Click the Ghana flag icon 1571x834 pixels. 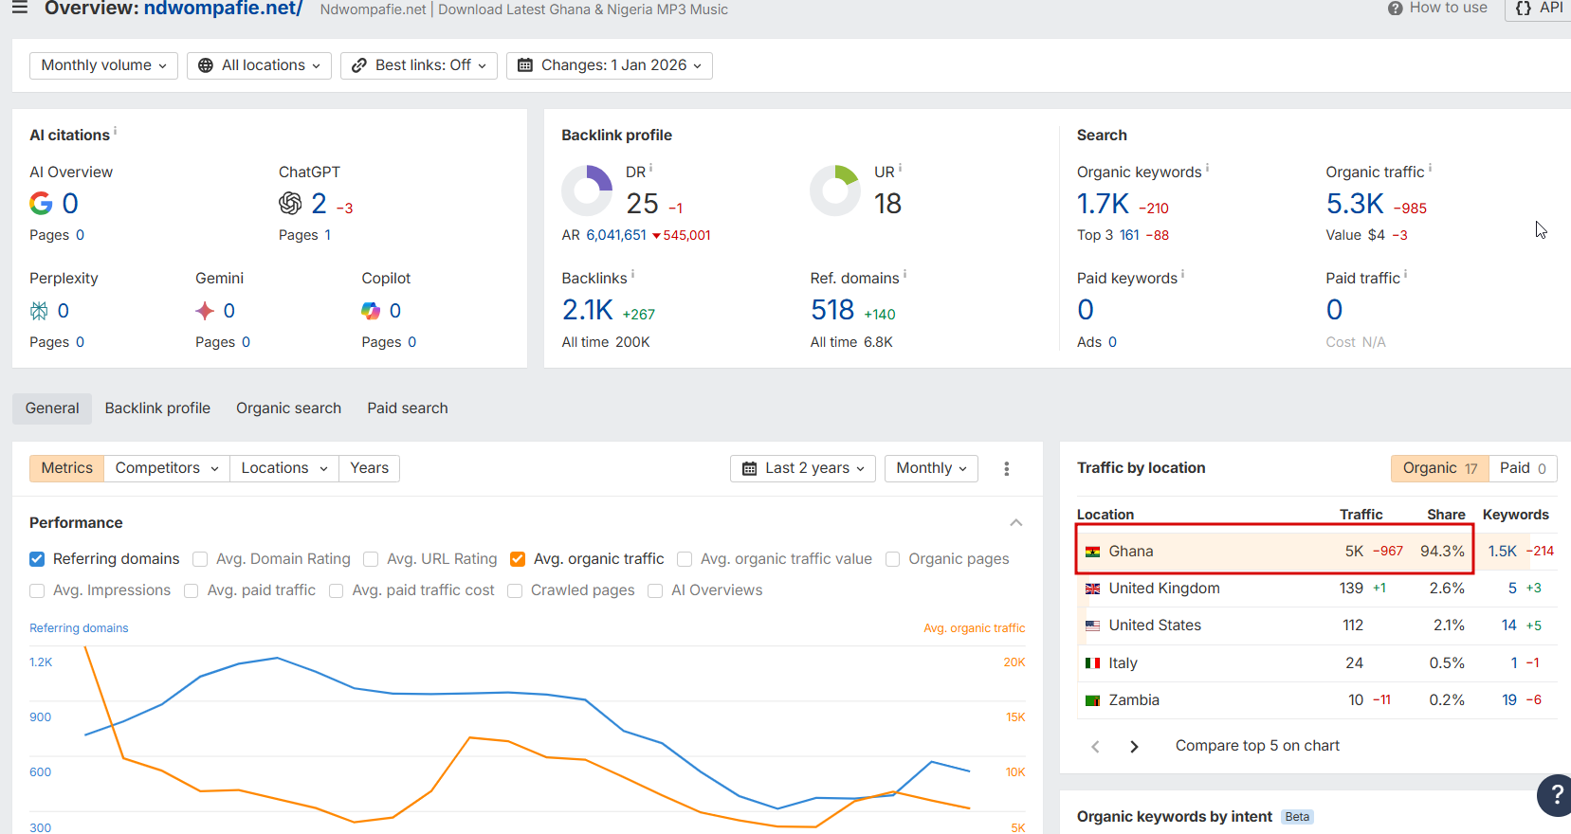coord(1092,552)
